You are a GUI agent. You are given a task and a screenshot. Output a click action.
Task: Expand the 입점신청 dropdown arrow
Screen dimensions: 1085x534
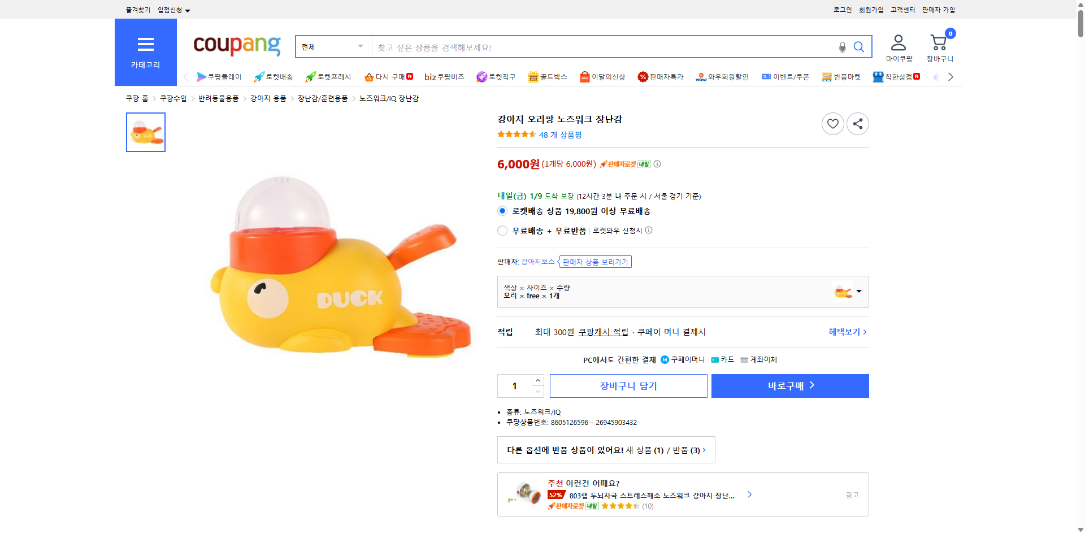(x=188, y=10)
